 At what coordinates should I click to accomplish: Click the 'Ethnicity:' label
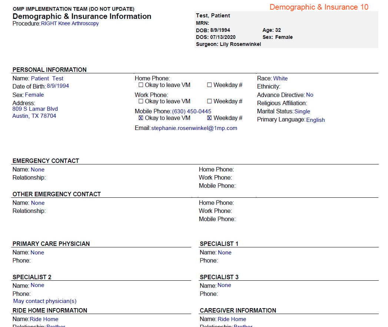pos(268,87)
